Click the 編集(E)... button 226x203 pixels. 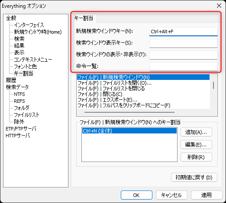pos(196,144)
